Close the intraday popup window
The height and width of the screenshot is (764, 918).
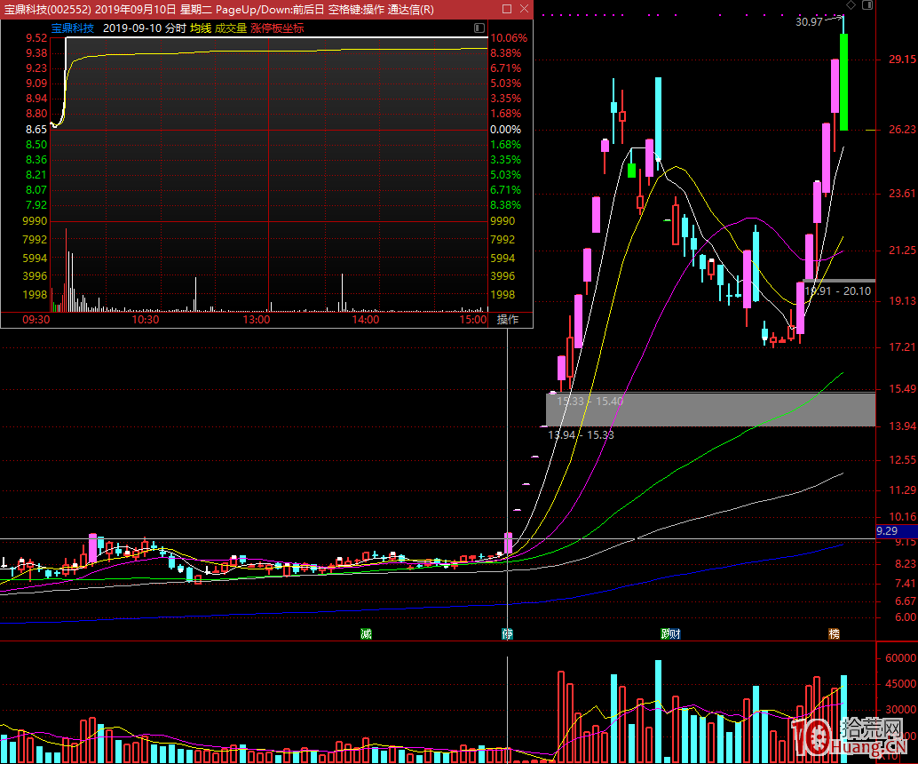point(524,9)
